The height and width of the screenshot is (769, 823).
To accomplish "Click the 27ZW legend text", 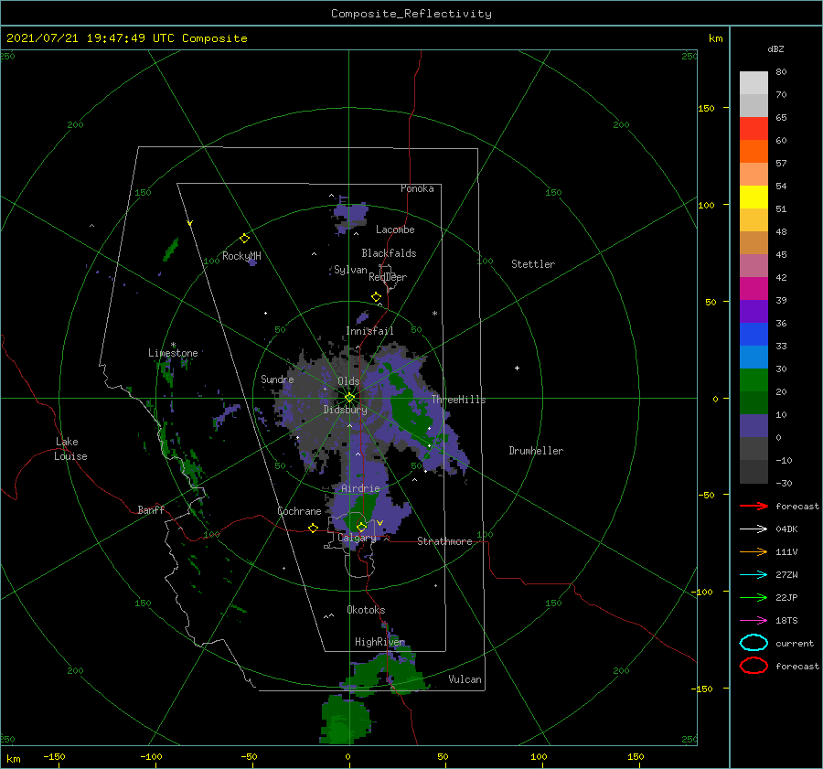I will point(786,575).
